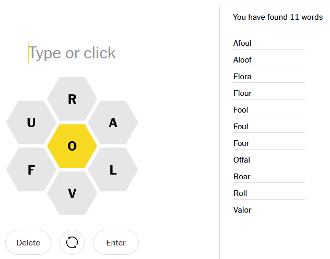330x259 pixels.
Task: Click the yellow center O hexagon
Action: [72, 146]
